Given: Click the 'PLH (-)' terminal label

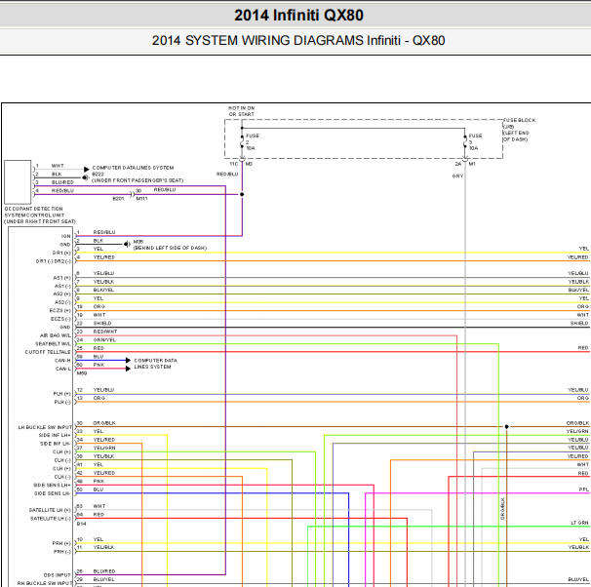Looking at the screenshot, I should [x=62, y=402].
